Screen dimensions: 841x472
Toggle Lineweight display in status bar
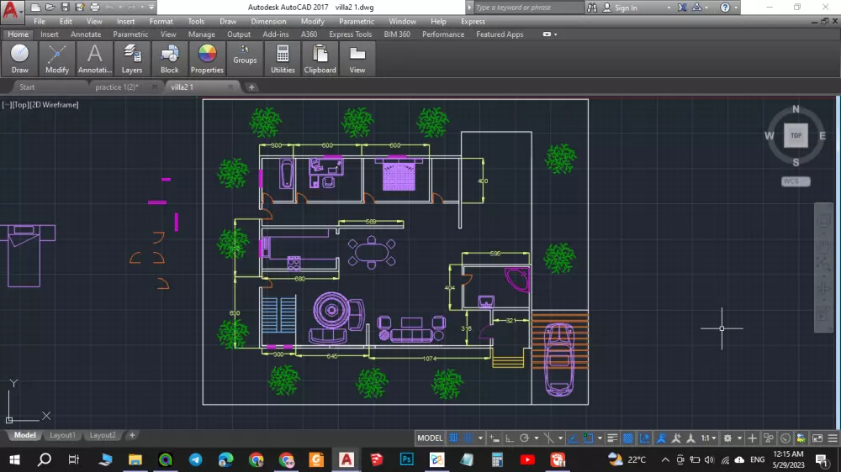(612, 438)
